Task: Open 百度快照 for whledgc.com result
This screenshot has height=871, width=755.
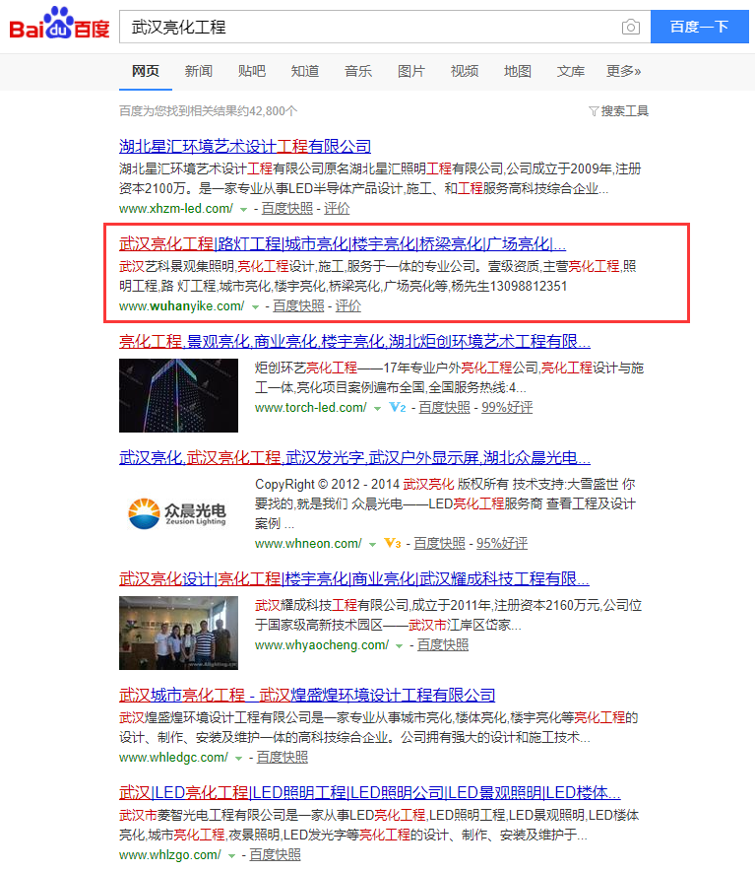Action: coord(282,757)
